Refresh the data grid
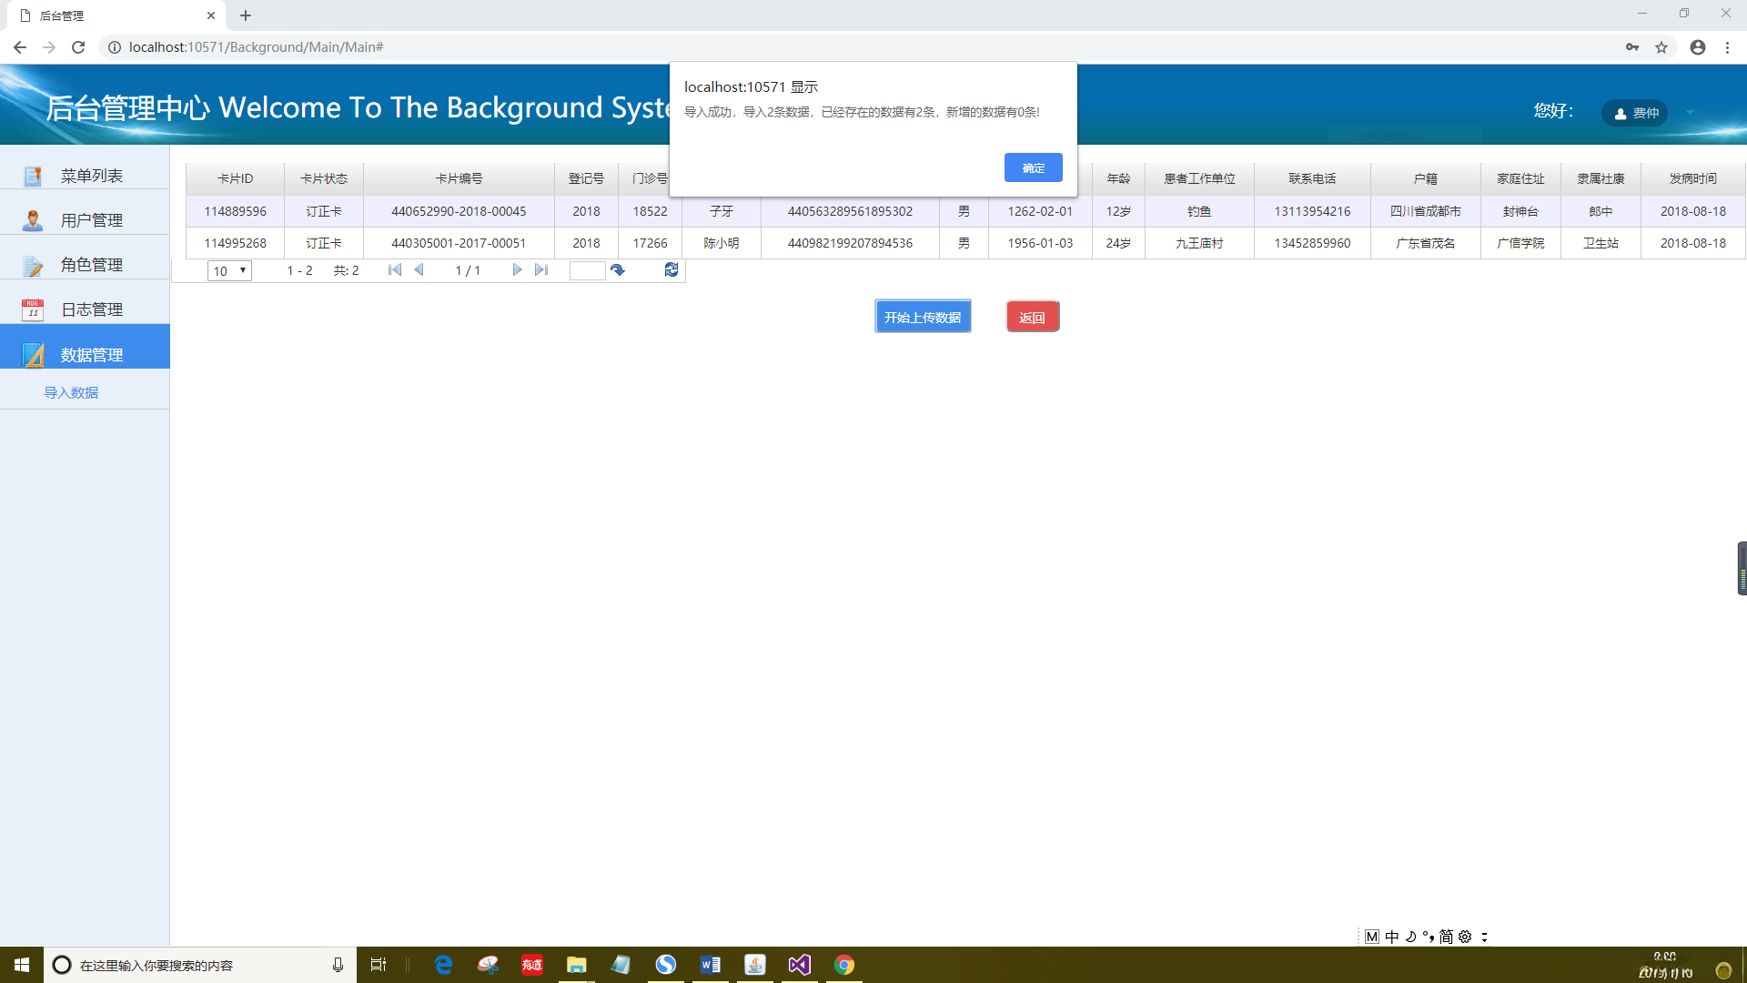 [x=672, y=270]
